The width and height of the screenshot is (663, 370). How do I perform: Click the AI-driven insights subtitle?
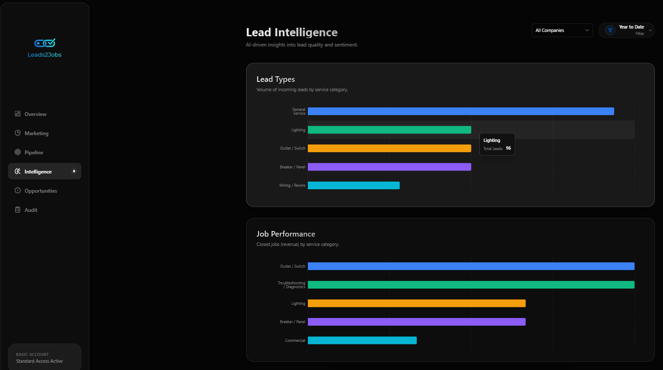(302, 45)
